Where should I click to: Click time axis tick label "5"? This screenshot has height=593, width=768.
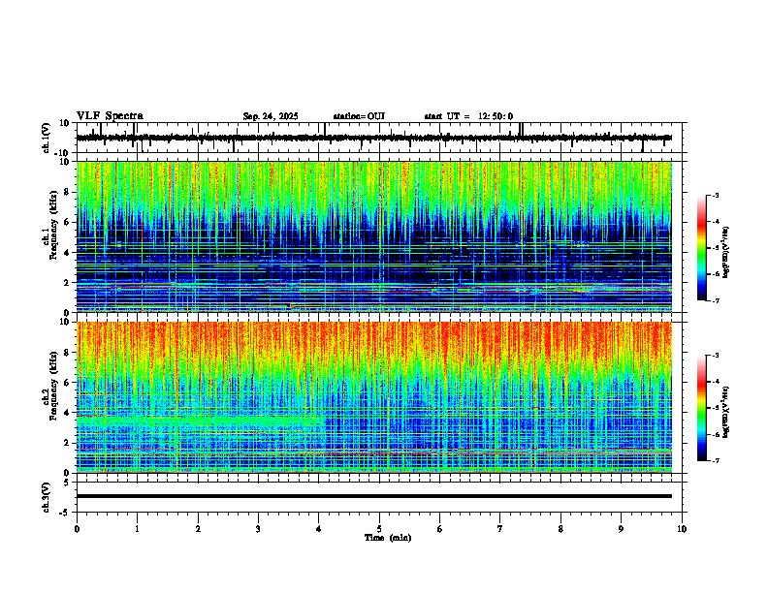(379, 529)
